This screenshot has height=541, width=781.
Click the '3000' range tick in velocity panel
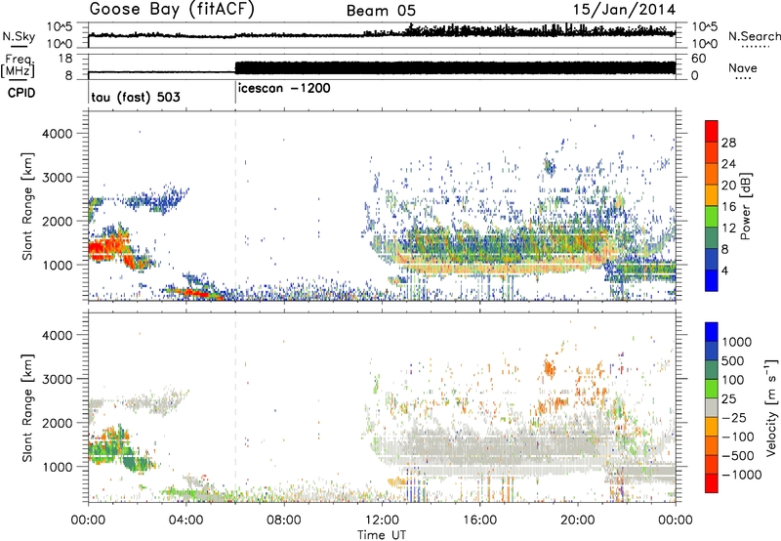pos(57,379)
